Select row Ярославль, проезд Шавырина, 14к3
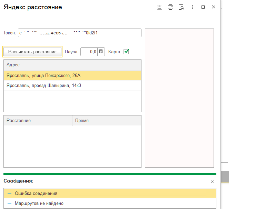Image resolution: width=265 pixels, height=209 pixels. pos(72,85)
